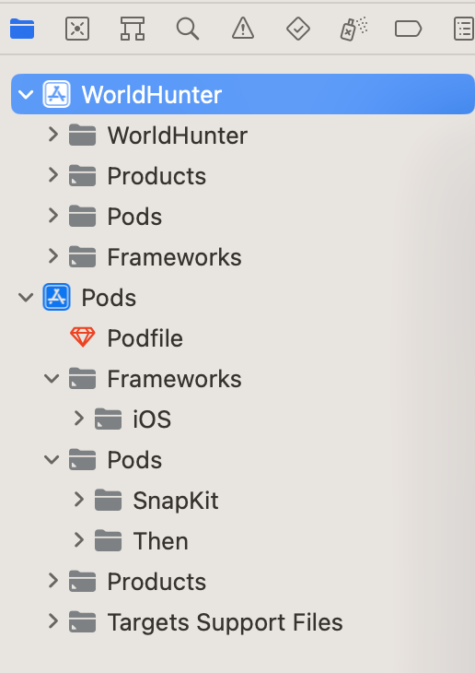Open the Test navigator checkmark diamond

pos(298,29)
